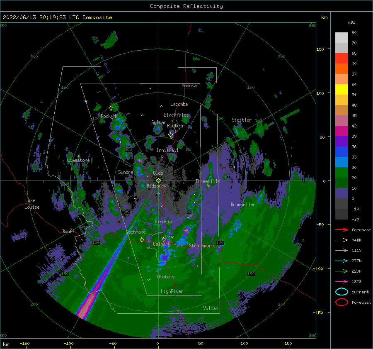Click the Sylvan label
Screen dimensions: 373x349
[x=159, y=122]
